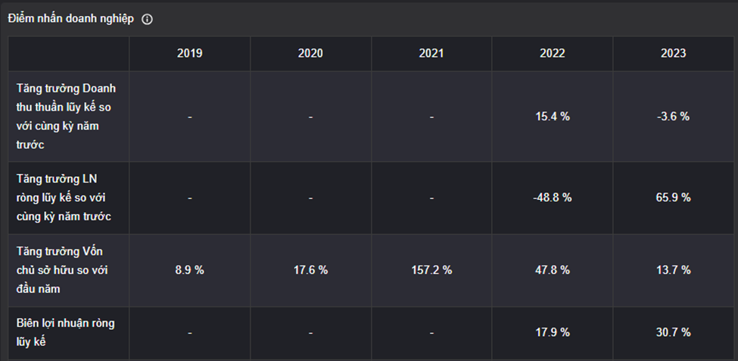Click the info icon beside Điểm nhấn doanh nghiệp
This screenshot has width=738, height=361.
tap(148, 19)
